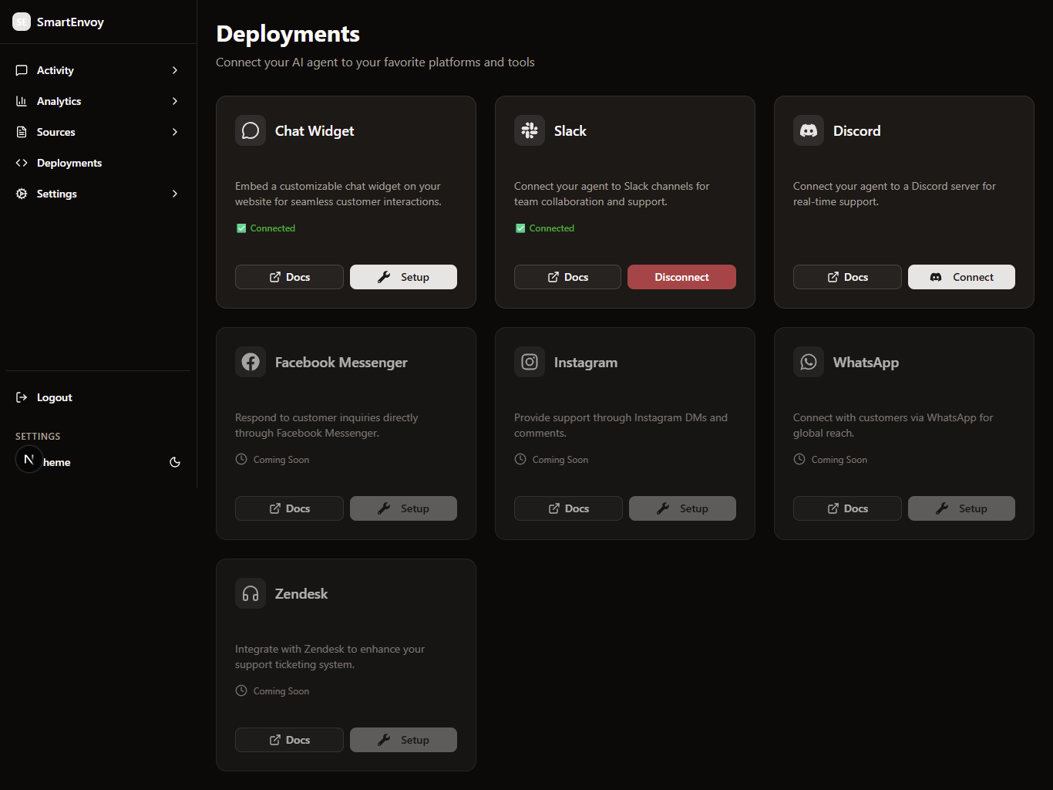Click the Slack Connected checkbox
The height and width of the screenshot is (790, 1053).
point(520,228)
